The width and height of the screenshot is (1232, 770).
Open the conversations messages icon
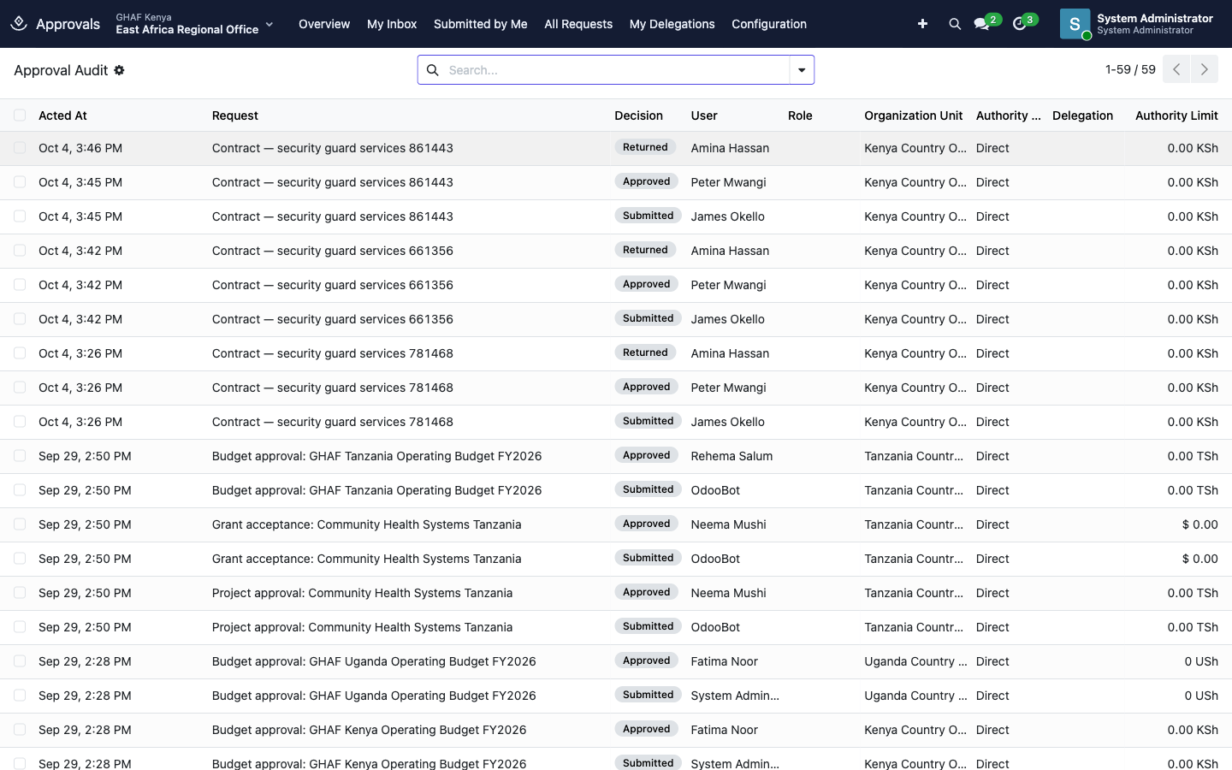coord(982,24)
